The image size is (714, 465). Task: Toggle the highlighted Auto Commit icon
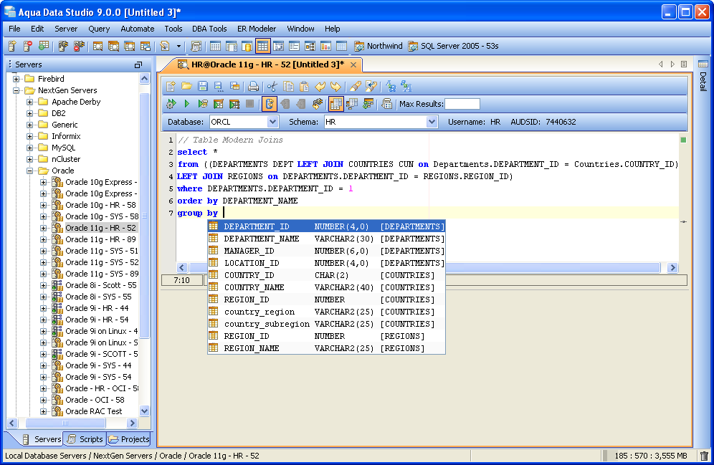[x=269, y=104]
